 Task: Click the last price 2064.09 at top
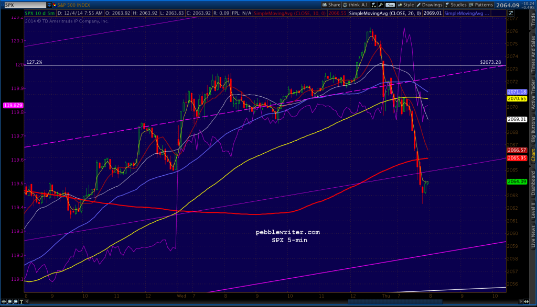click(x=508, y=5)
